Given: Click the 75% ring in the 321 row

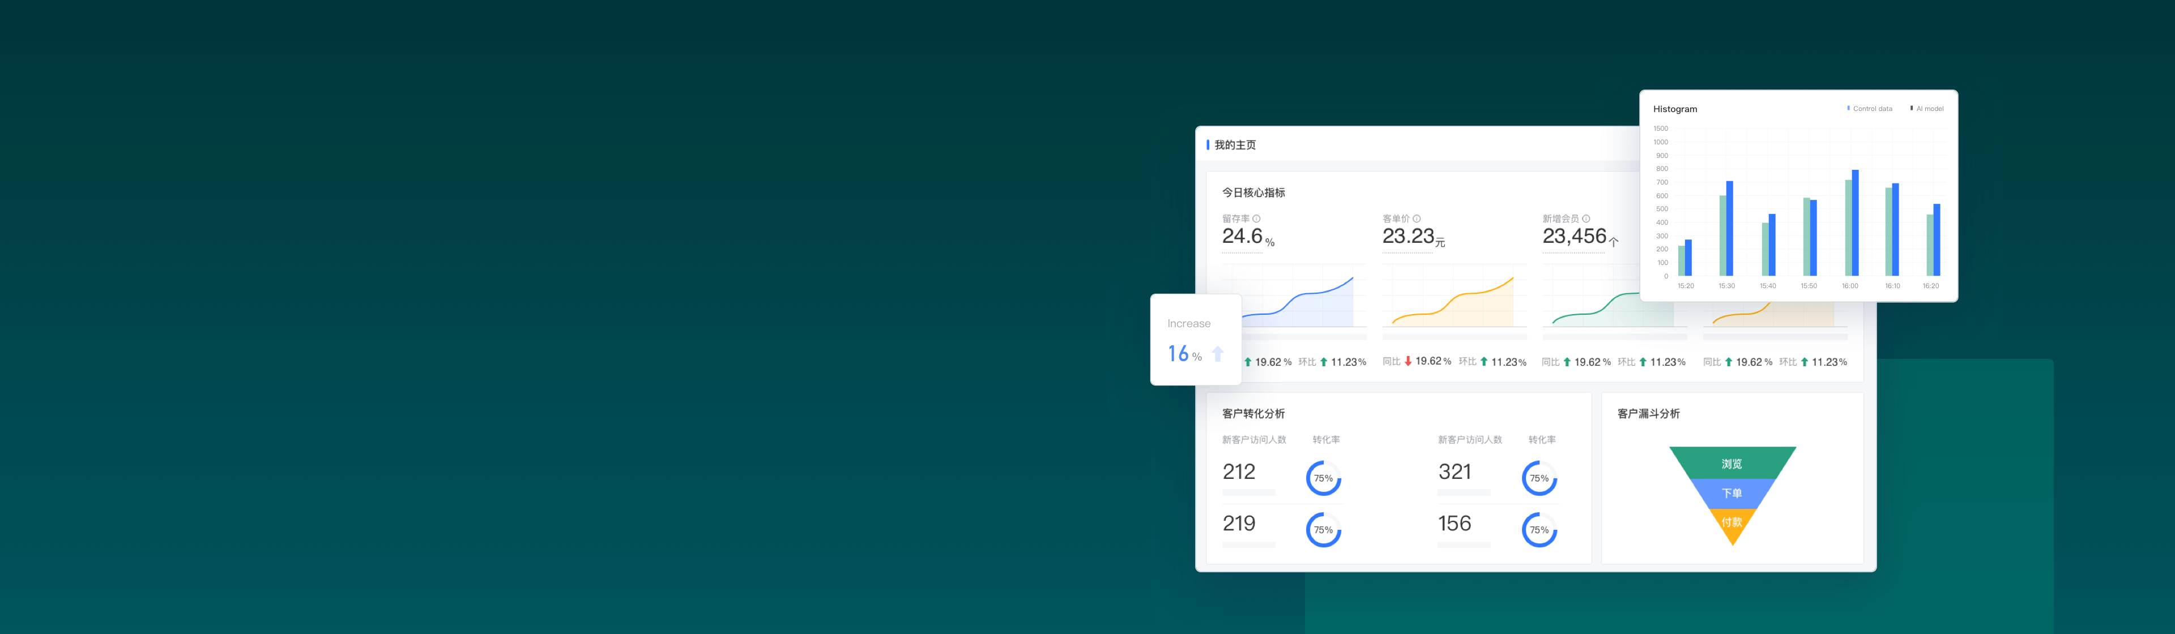Looking at the screenshot, I should pyautogui.click(x=1539, y=478).
